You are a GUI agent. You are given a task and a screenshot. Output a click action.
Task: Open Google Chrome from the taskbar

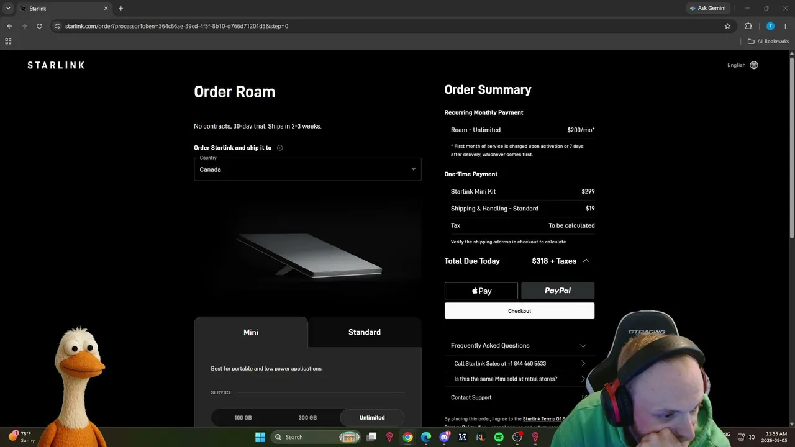[407, 437]
